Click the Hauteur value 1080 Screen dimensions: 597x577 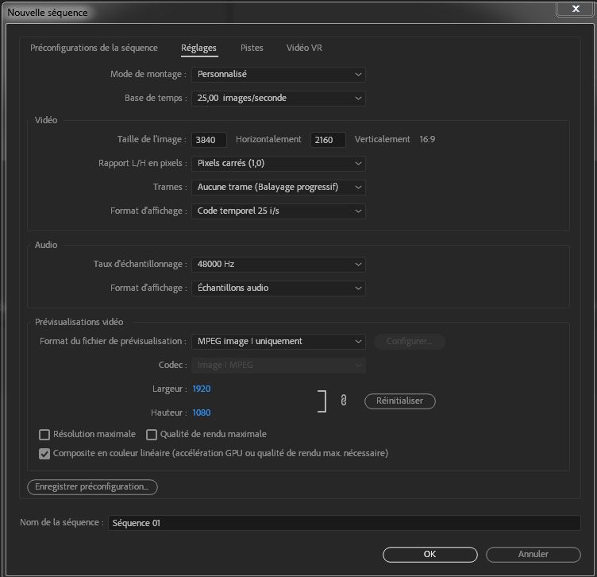click(202, 412)
